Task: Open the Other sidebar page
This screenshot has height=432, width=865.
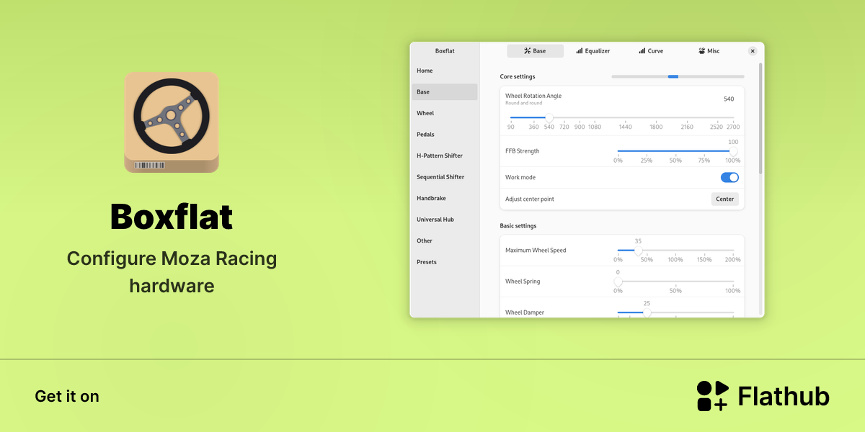Action: [445, 240]
